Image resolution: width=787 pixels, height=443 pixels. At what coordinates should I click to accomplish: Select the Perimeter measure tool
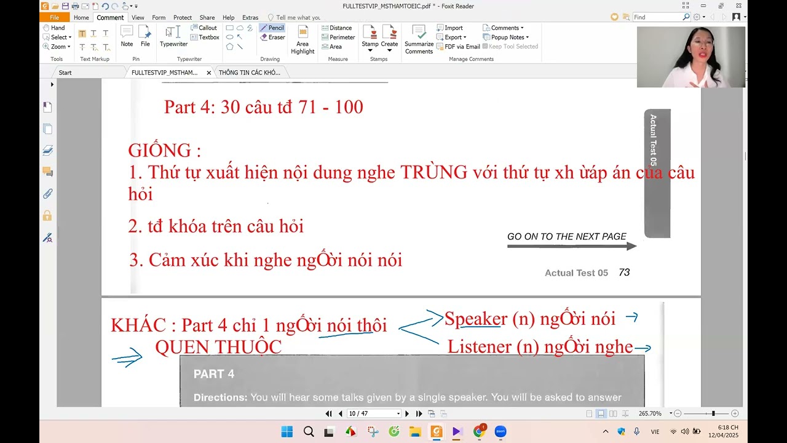pyautogui.click(x=338, y=37)
